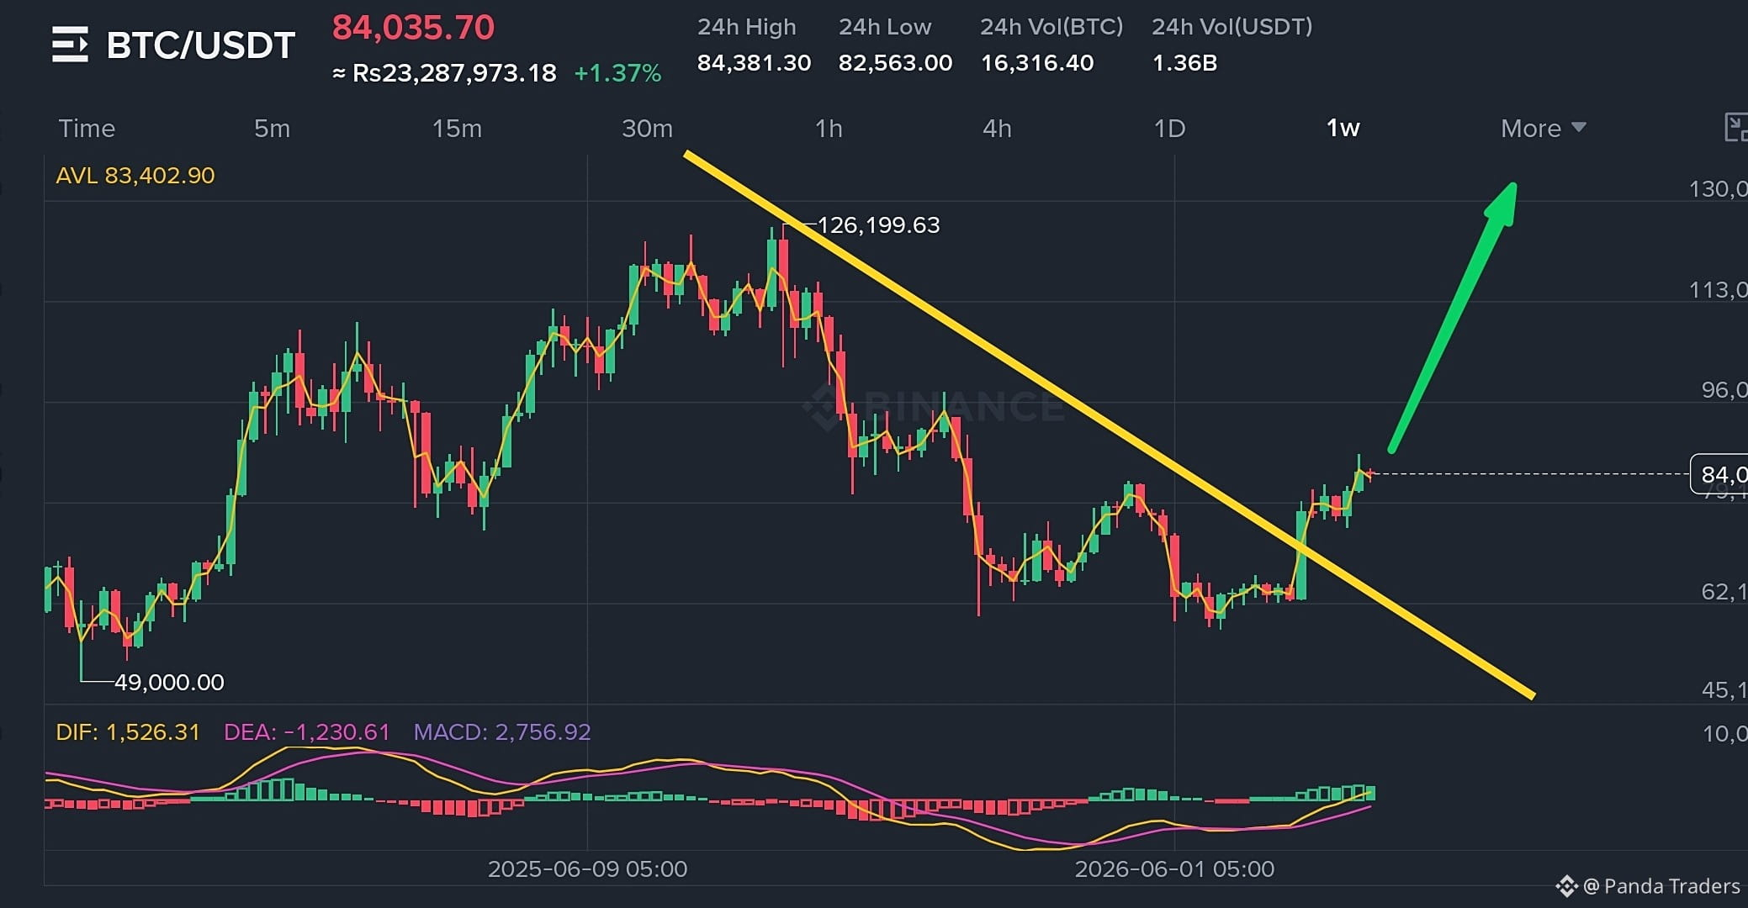Switch to the Time line chart tab
The image size is (1748, 908).
87,128
